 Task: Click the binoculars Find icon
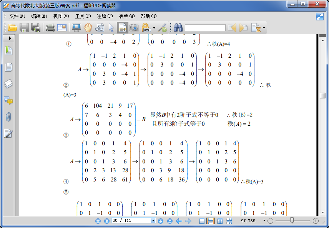[x=178, y=28]
